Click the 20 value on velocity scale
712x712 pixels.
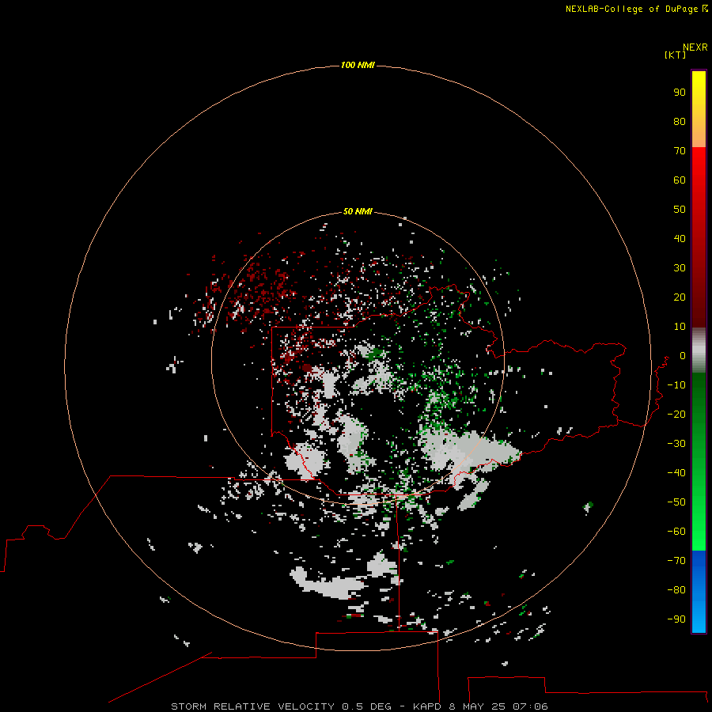click(x=680, y=297)
